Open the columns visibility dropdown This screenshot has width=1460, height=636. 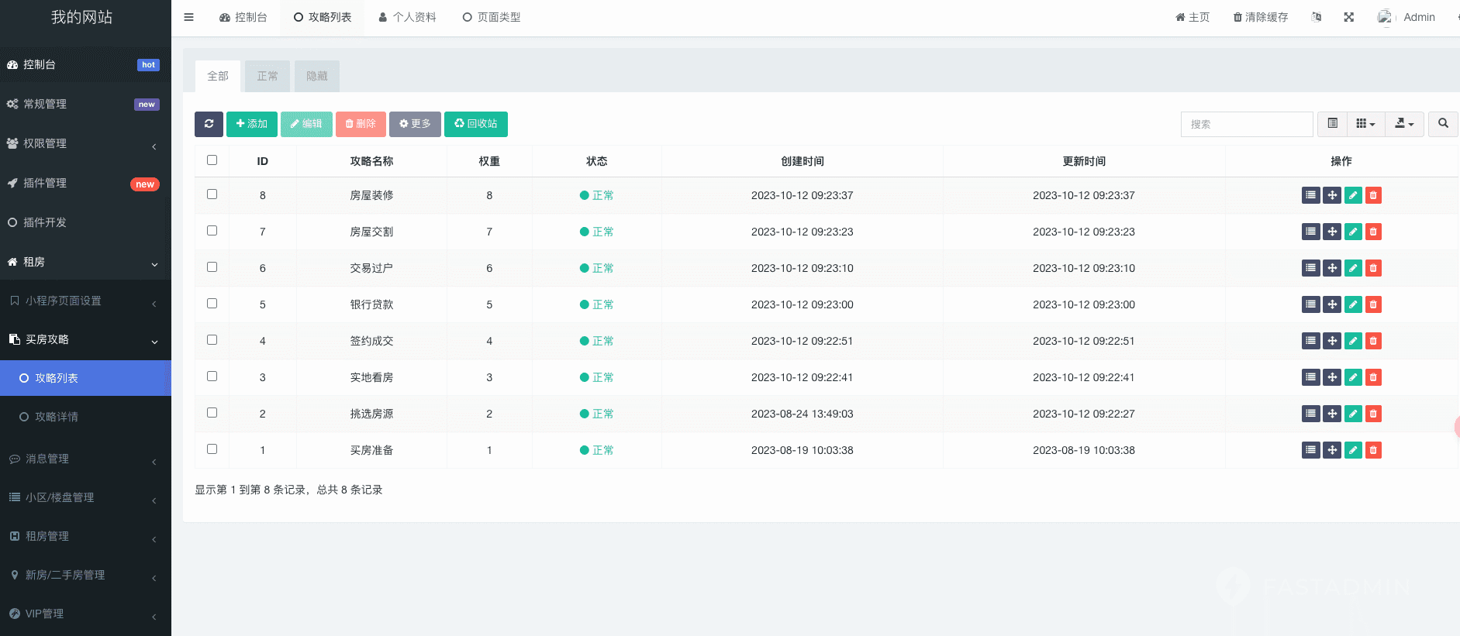(1365, 124)
